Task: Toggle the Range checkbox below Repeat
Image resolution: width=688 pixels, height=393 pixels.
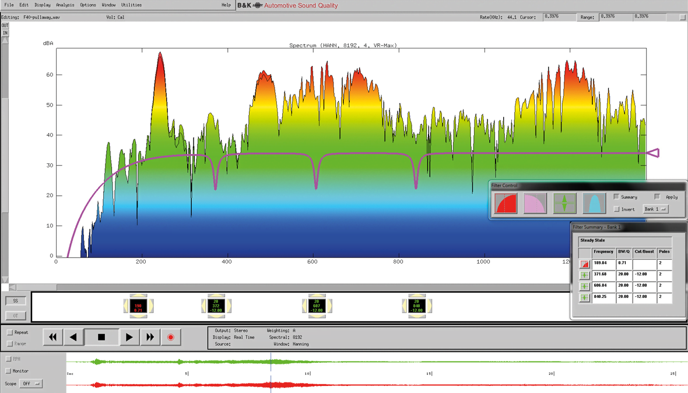Action: (x=10, y=343)
